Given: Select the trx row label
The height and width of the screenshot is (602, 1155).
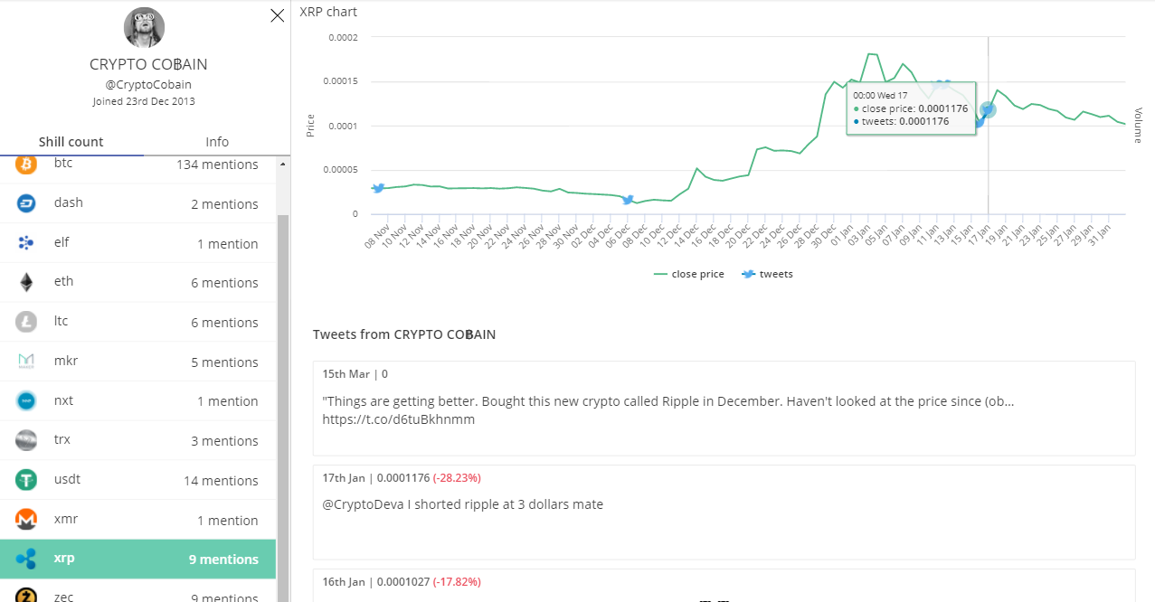Looking at the screenshot, I should [62, 439].
